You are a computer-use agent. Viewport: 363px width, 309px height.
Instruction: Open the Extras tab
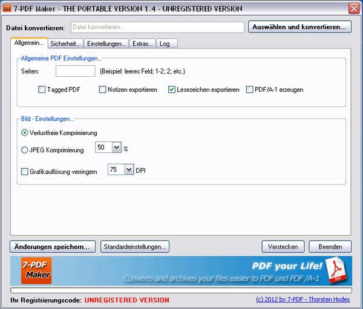pyautogui.click(x=142, y=44)
